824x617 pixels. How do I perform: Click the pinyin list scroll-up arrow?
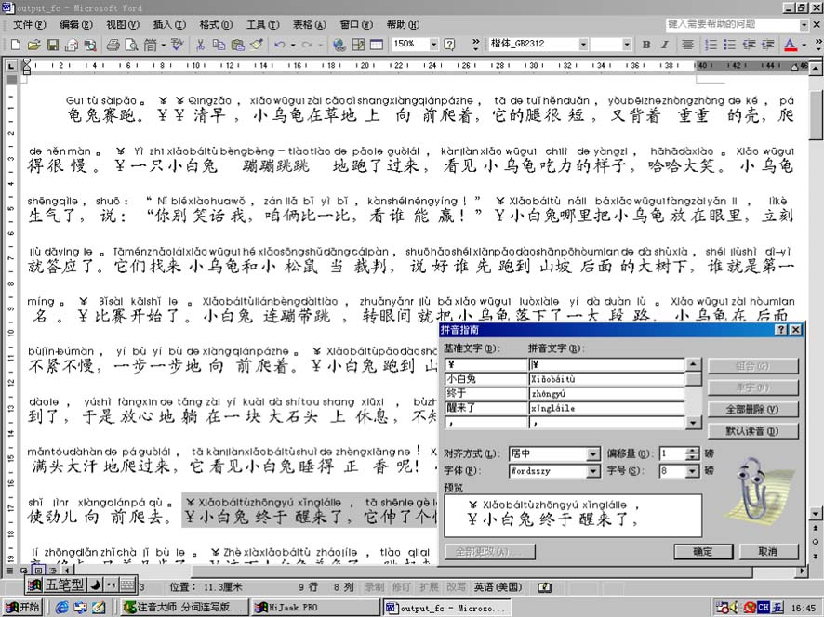coord(694,364)
